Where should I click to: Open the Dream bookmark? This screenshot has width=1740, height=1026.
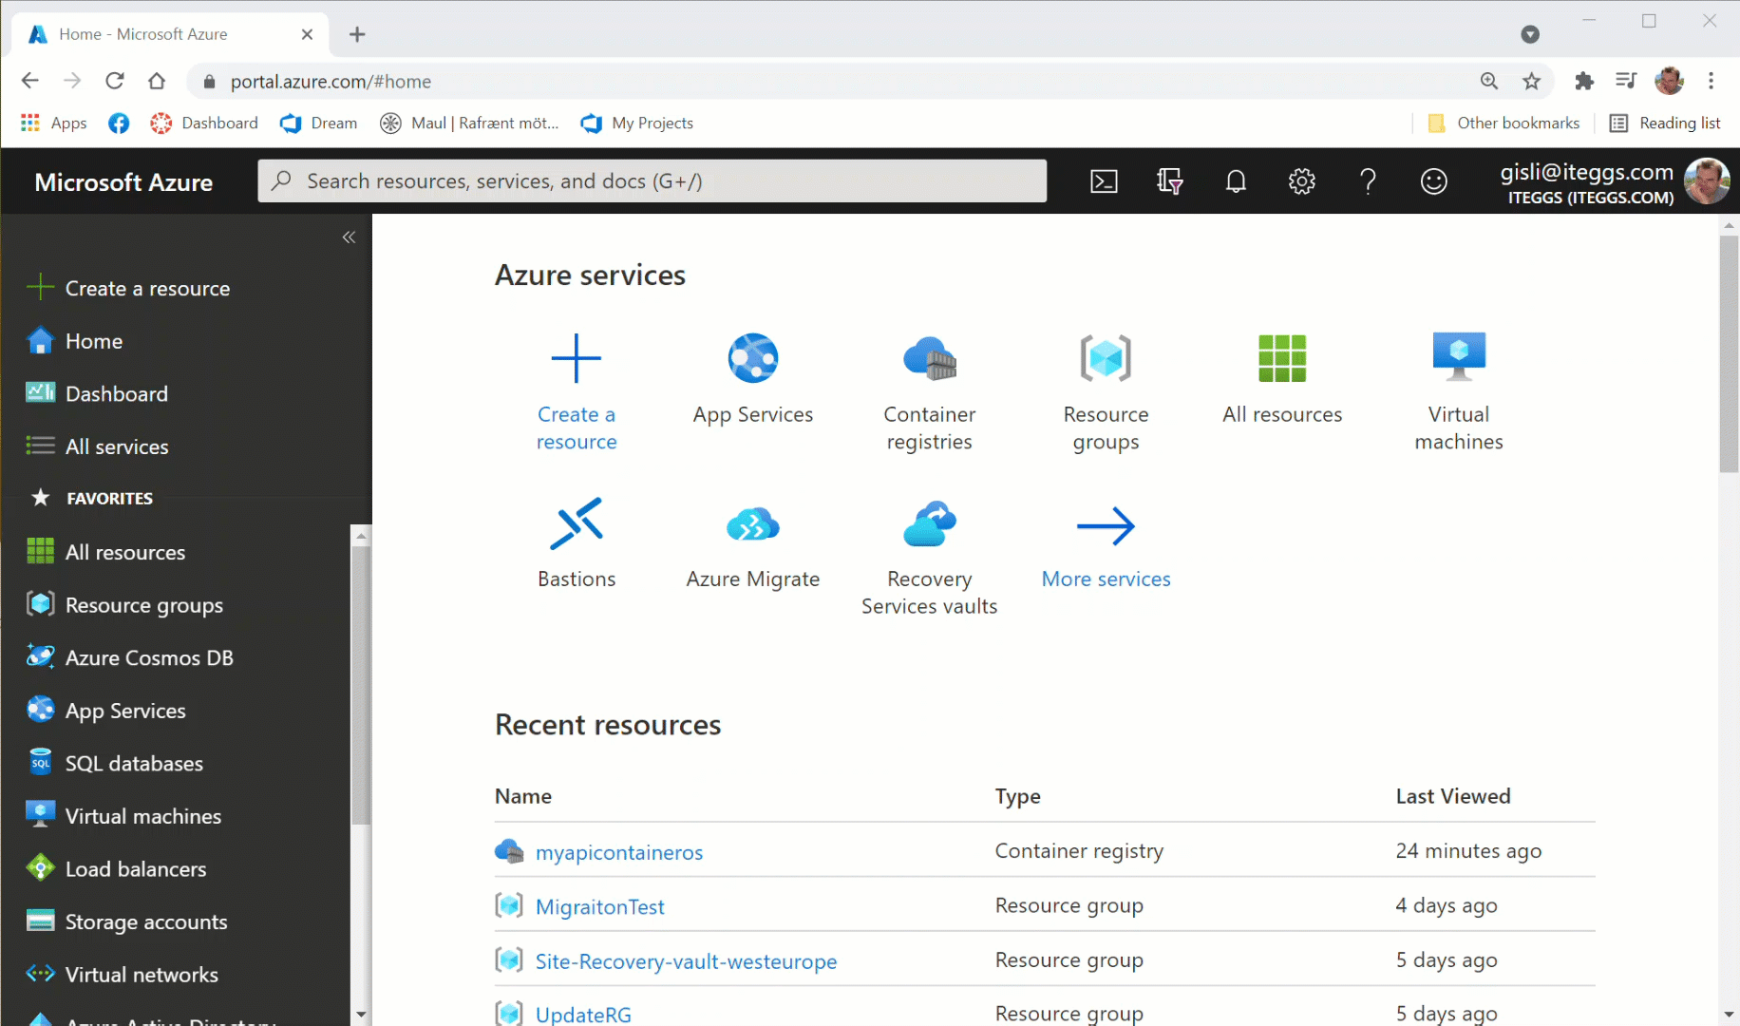click(x=319, y=123)
